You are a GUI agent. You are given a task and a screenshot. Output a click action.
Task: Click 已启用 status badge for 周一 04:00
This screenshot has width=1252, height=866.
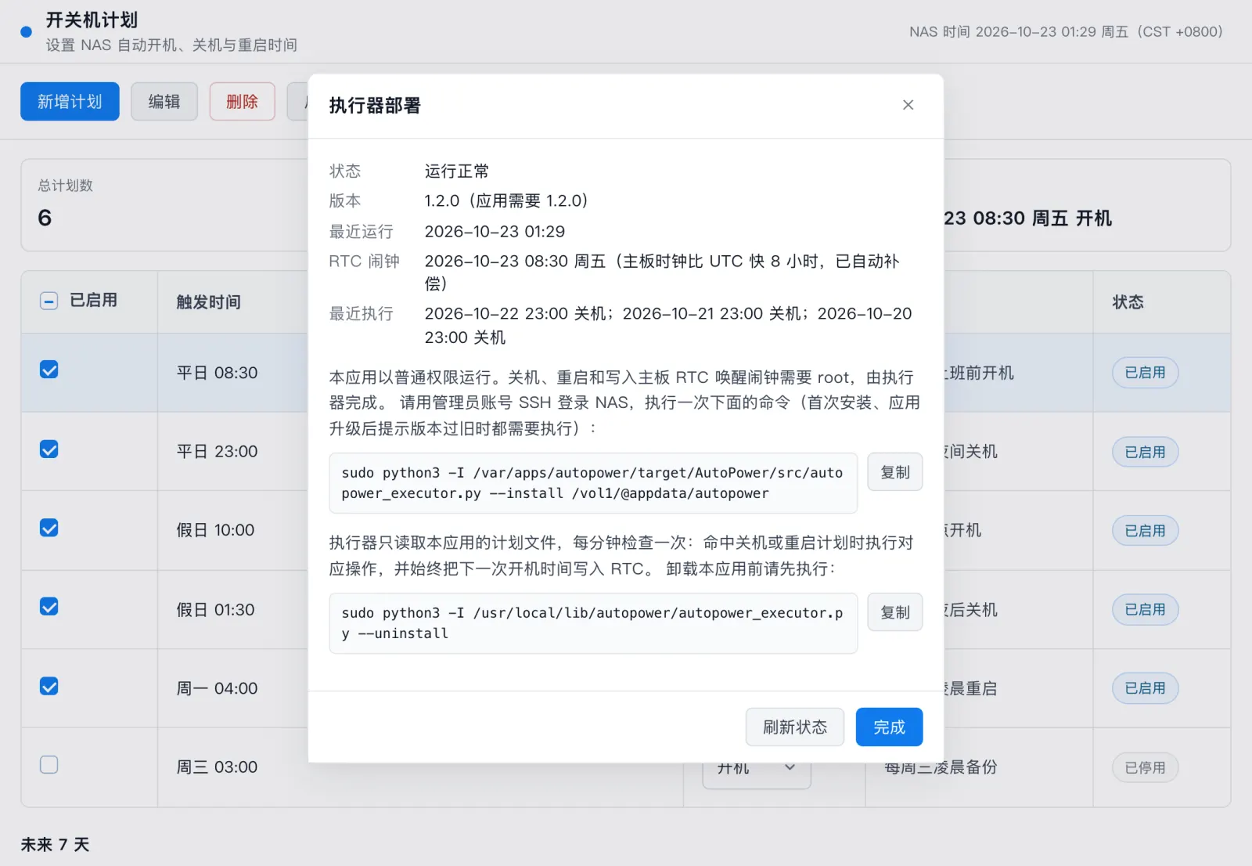point(1145,688)
